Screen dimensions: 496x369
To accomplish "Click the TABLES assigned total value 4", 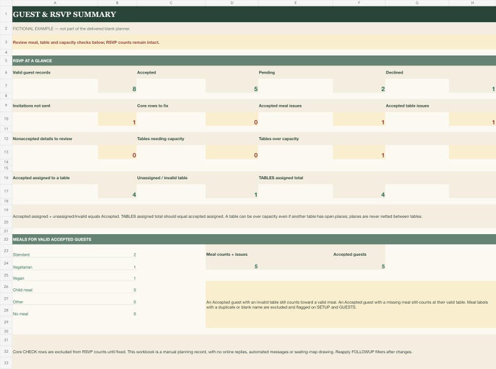I will click(x=383, y=194).
